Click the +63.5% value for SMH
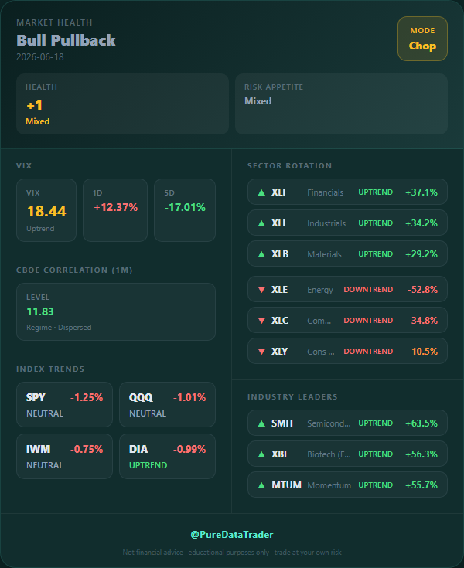This screenshot has width=464, height=568. [421, 423]
